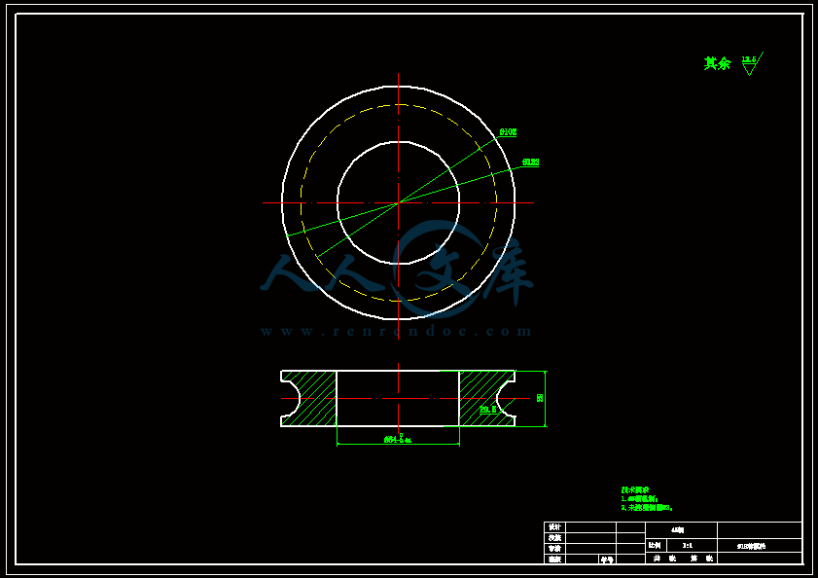Click the second technical requirement line
The image size is (818, 578).
[x=647, y=508]
